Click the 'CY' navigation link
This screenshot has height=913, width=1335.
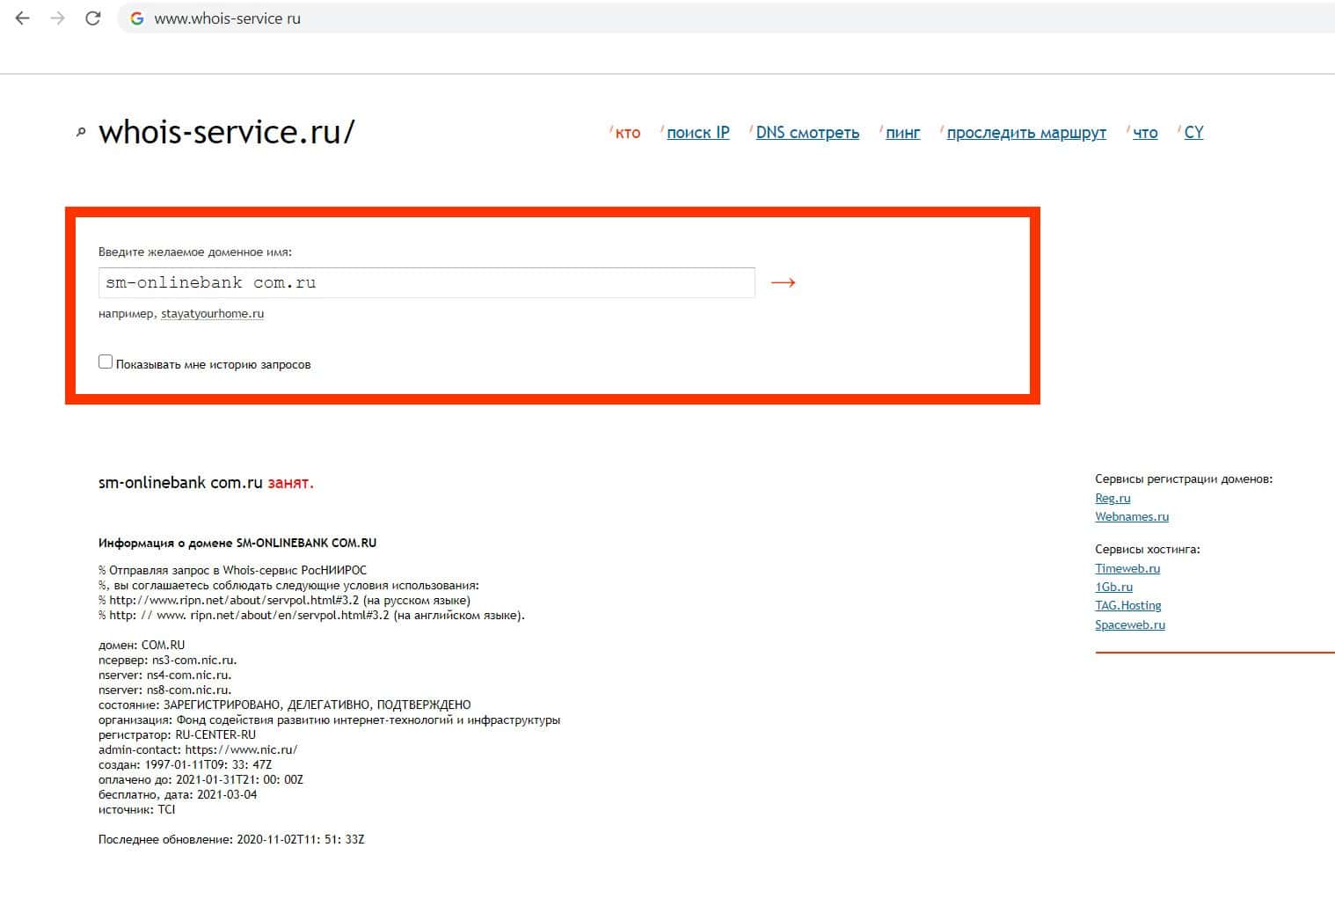pyautogui.click(x=1193, y=133)
